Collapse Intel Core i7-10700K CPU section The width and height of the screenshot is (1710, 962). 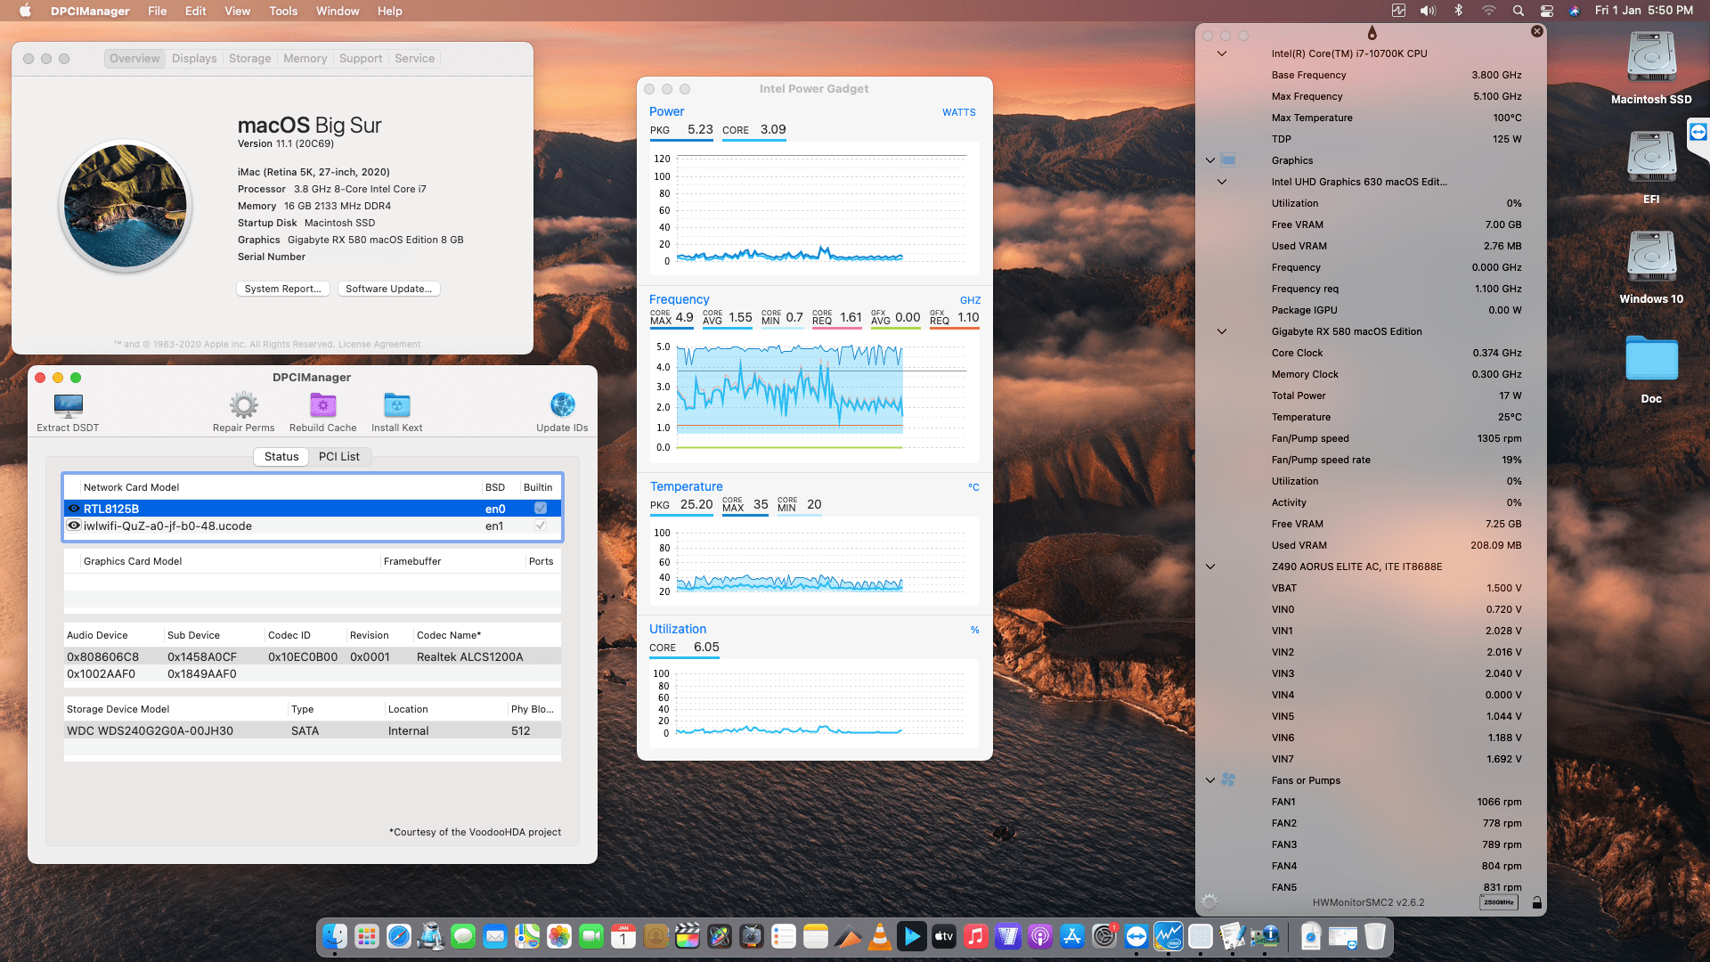[1222, 53]
